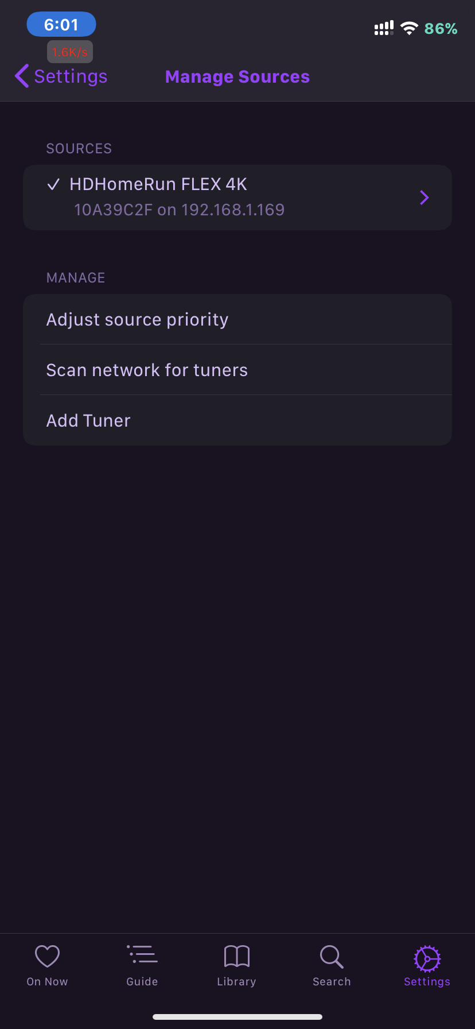Viewport: 475px width, 1029px height.
Task: Open the On Now heart icon
Action: [x=47, y=956]
